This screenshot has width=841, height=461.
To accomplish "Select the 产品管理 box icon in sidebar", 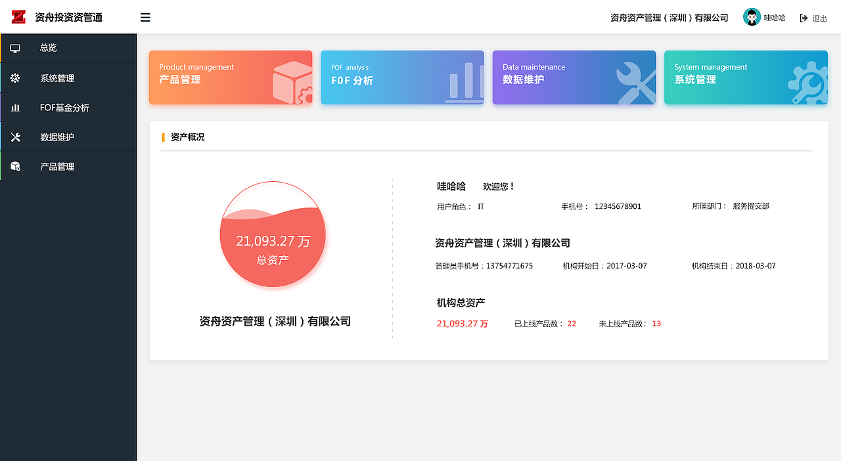I will (14, 166).
